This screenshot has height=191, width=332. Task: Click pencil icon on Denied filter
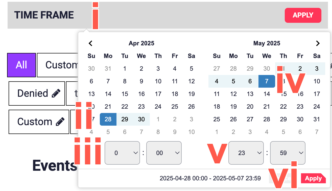click(x=56, y=93)
